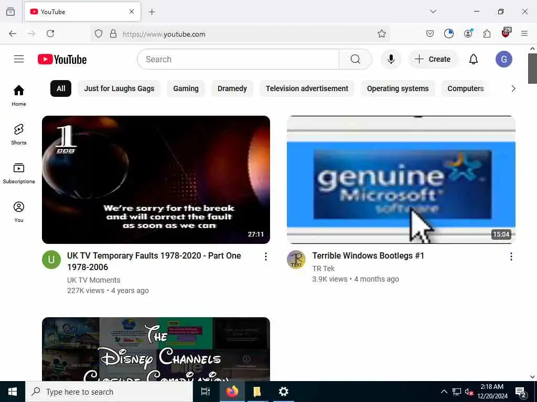The width and height of the screenshot is (537, 402).
Task: Close the YouTube tab
Action: [132, 12]
